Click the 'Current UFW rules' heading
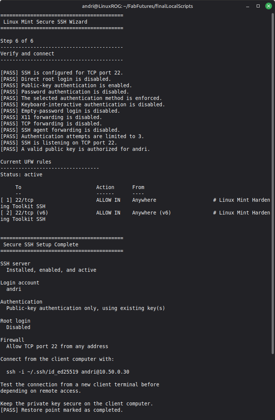275x420 pixels. pos(26,162)
